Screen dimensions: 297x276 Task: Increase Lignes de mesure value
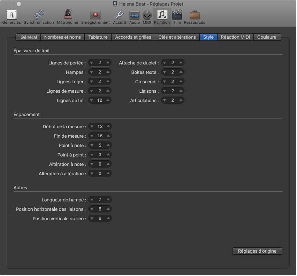108,91
